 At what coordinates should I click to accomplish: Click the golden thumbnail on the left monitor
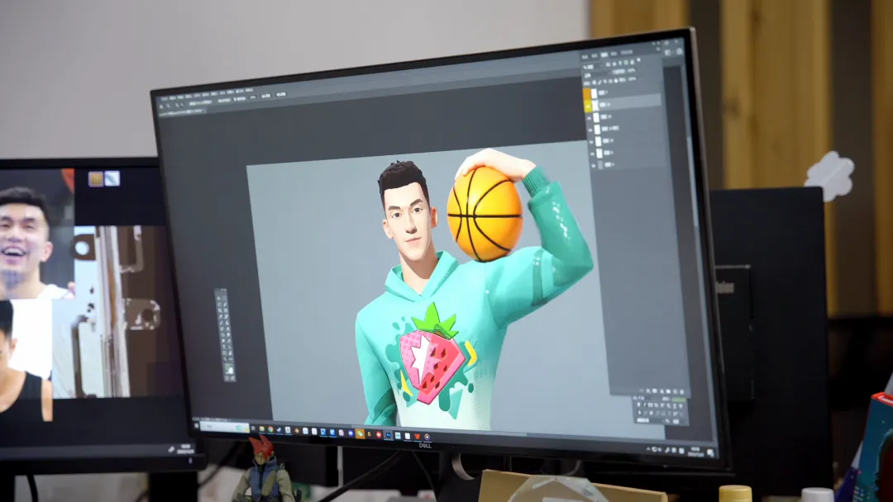coord(96,178)
